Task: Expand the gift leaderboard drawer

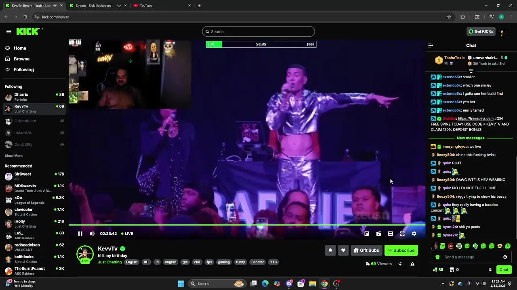Action: pyautogui.click(x=471, y=71)
